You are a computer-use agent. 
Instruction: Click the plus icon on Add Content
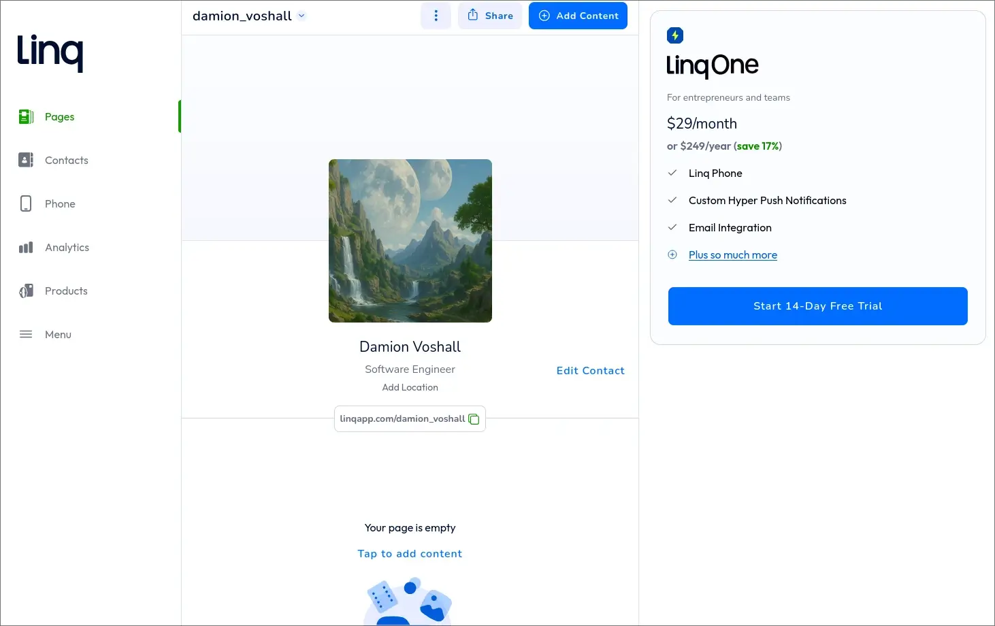click(x=544, y=15)
